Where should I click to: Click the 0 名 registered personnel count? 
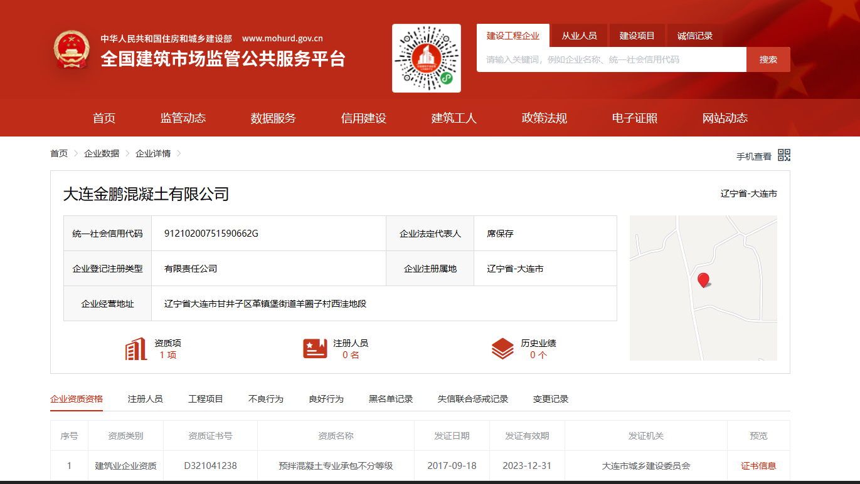[x=351, y=355]
